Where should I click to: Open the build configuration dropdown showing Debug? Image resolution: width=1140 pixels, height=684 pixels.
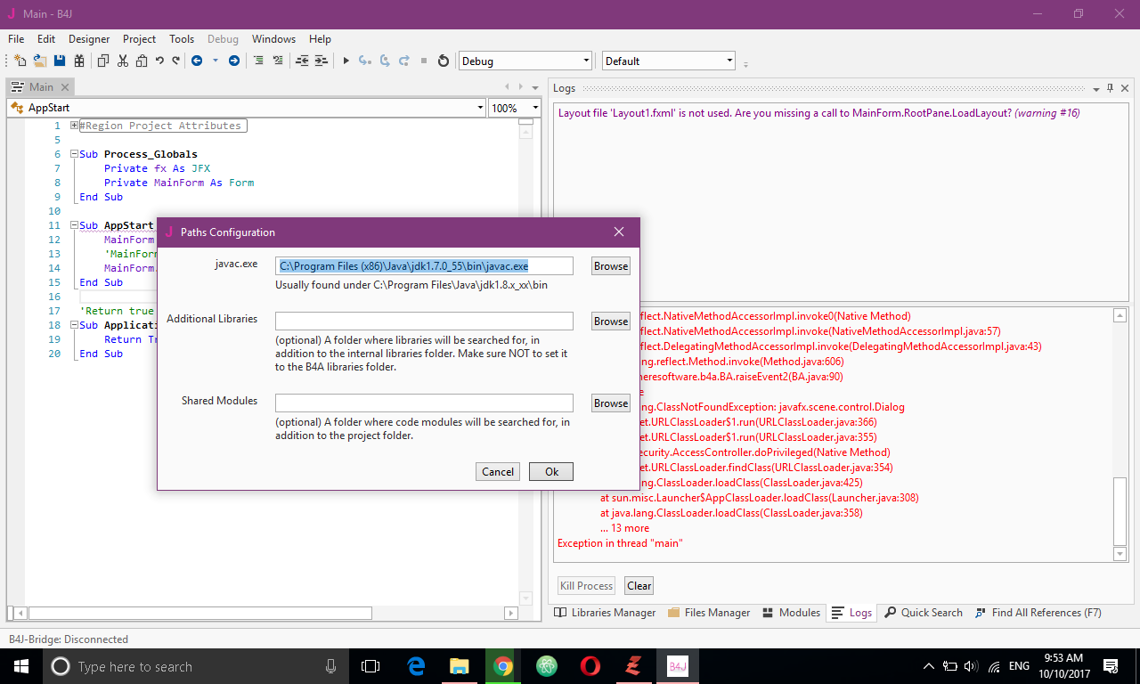point(525,61)
